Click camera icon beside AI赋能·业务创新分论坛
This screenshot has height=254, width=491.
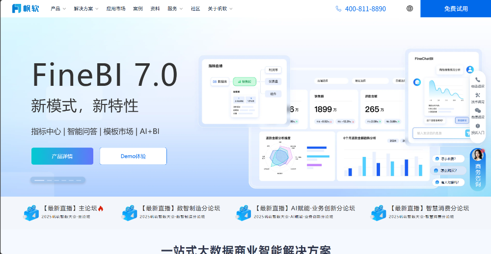point(244,213)
